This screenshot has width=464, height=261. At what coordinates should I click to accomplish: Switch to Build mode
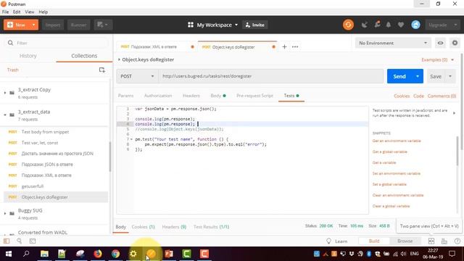(374, 241)
